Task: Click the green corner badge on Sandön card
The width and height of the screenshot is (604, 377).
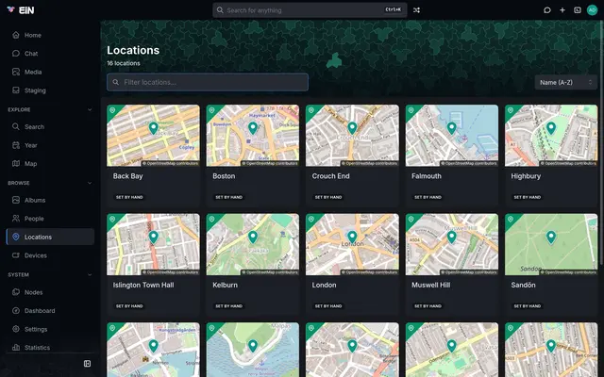Action: [x=510, y=220]
